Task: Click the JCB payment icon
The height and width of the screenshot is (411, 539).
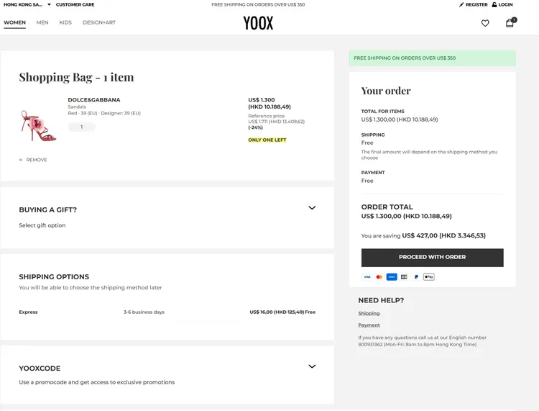Action: coord(404,276)
